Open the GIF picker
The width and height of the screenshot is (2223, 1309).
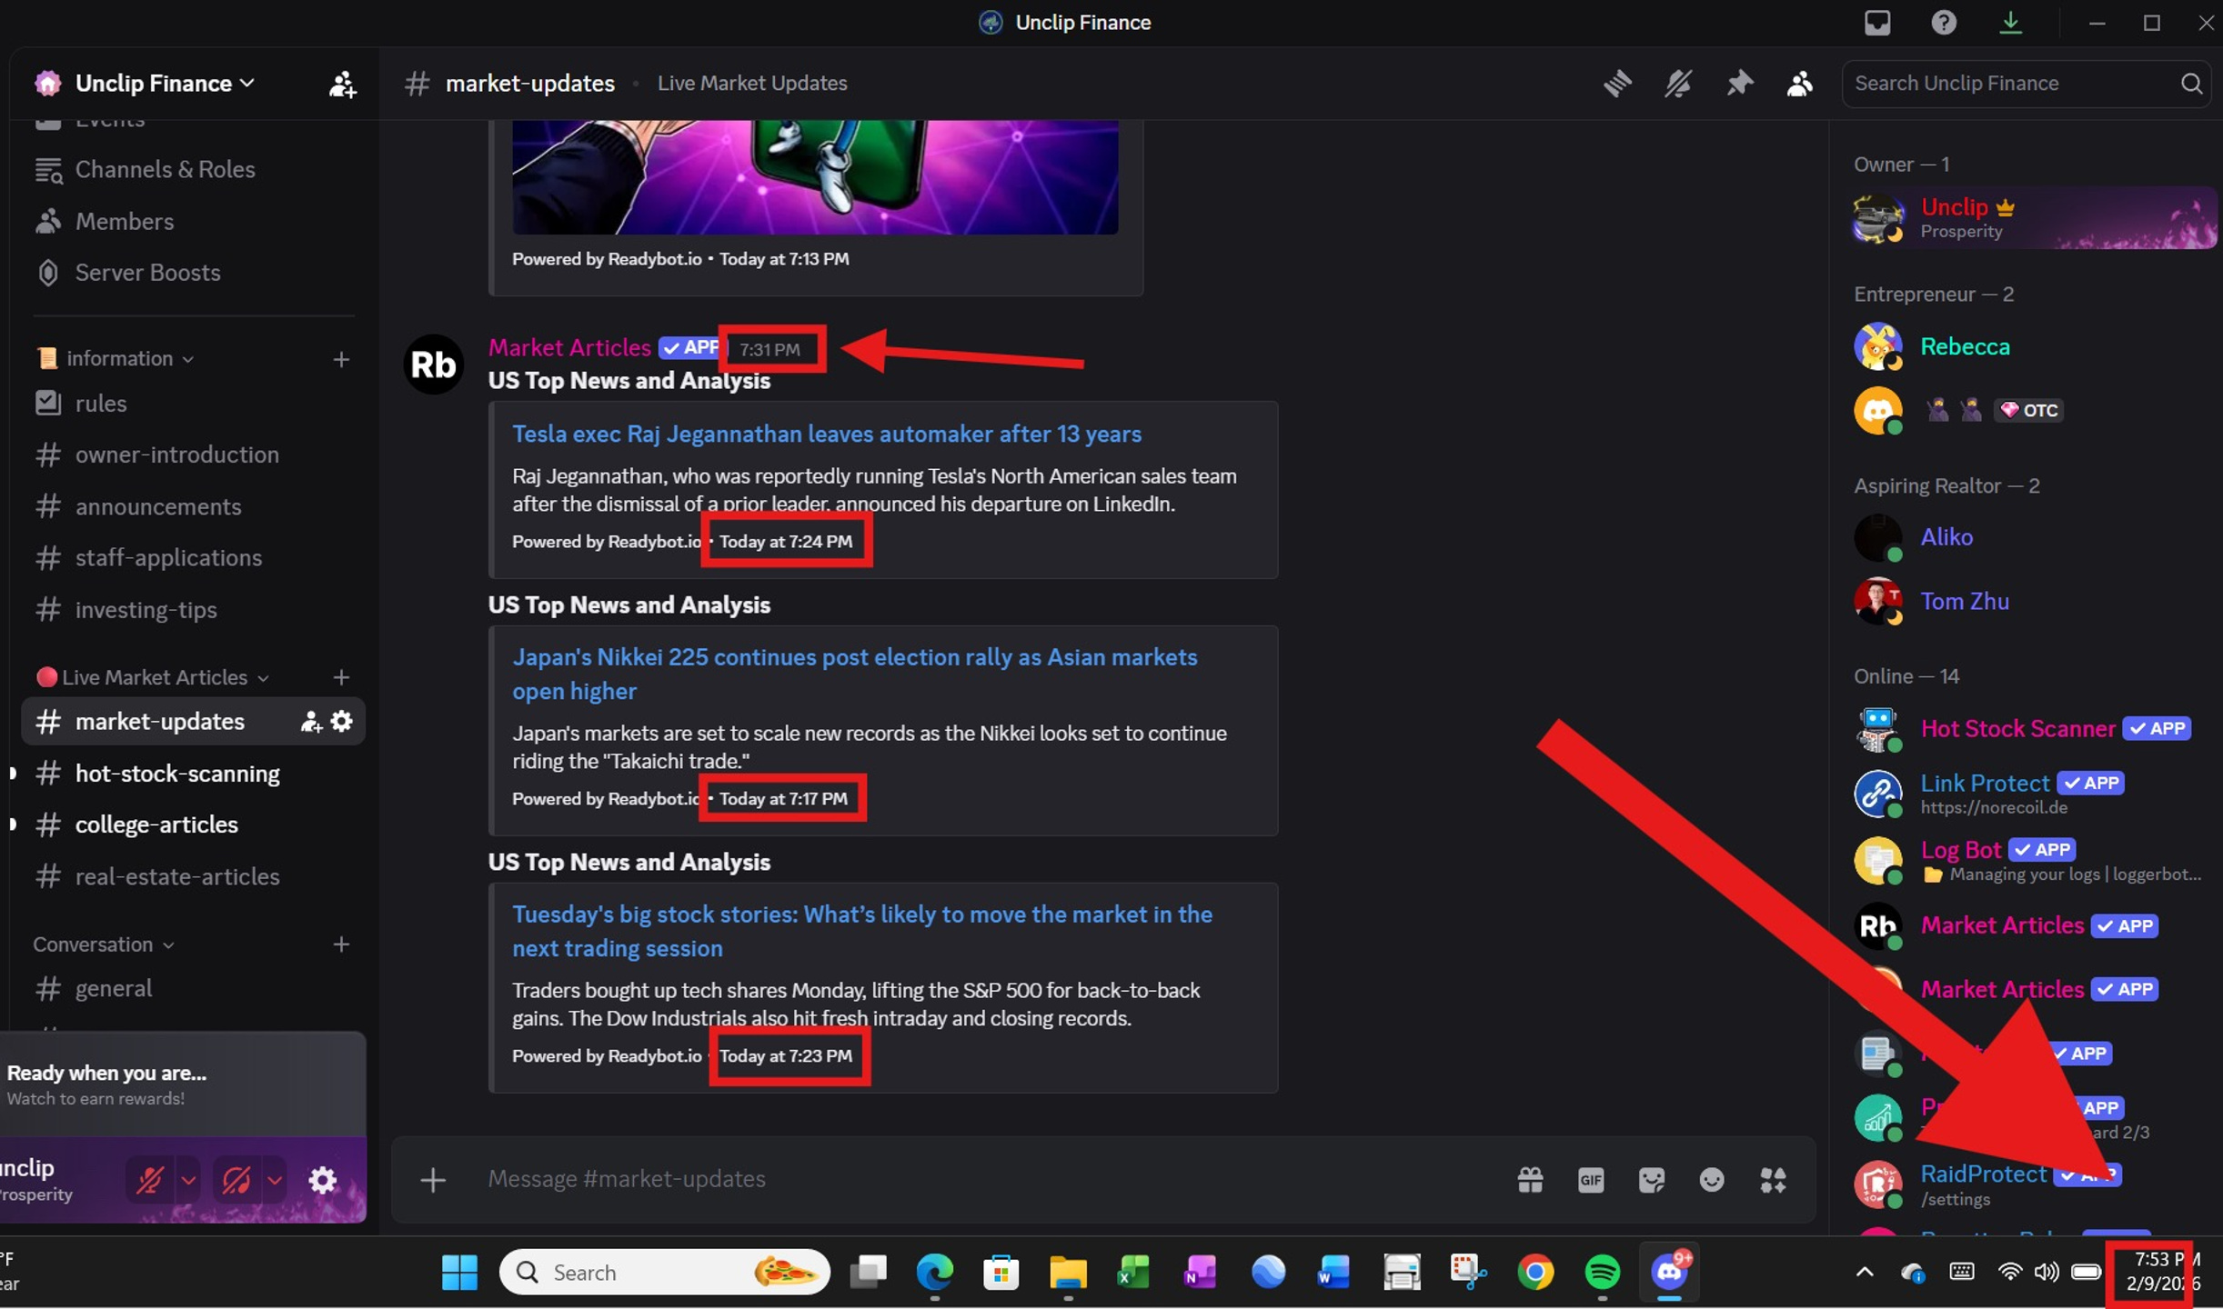pos(1590,1180)
